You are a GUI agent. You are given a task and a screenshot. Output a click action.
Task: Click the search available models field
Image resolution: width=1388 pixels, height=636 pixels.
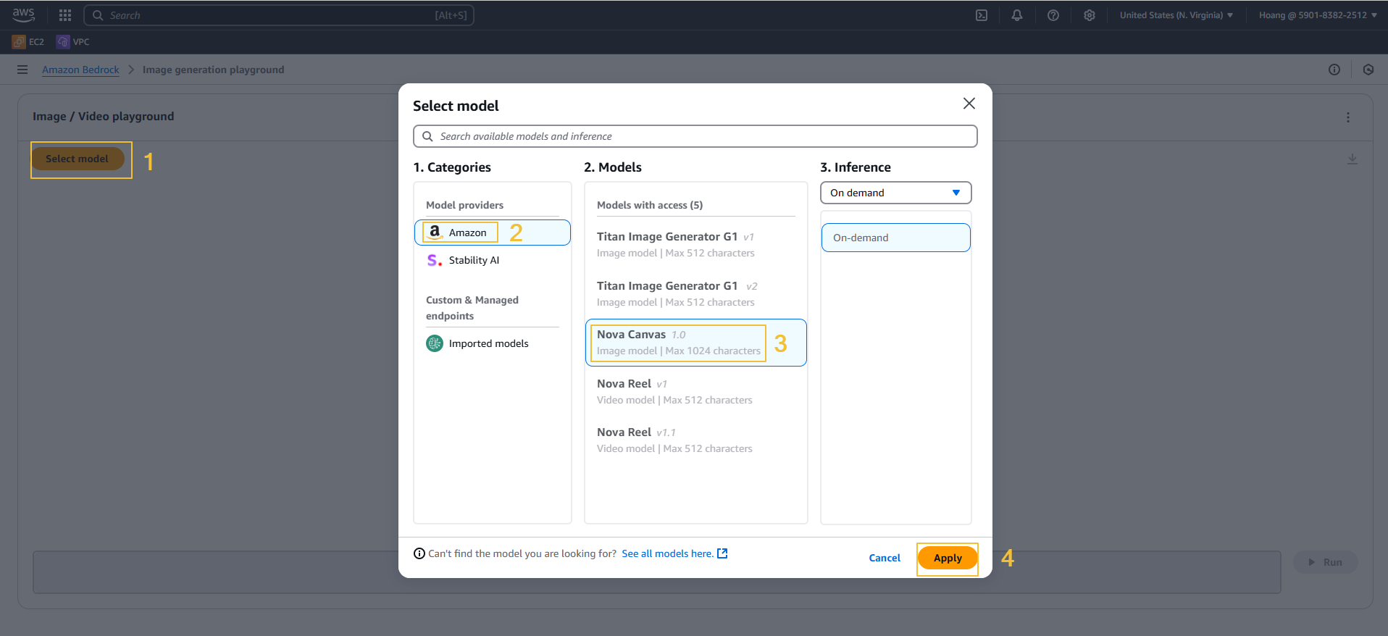(x=695, y=136)
